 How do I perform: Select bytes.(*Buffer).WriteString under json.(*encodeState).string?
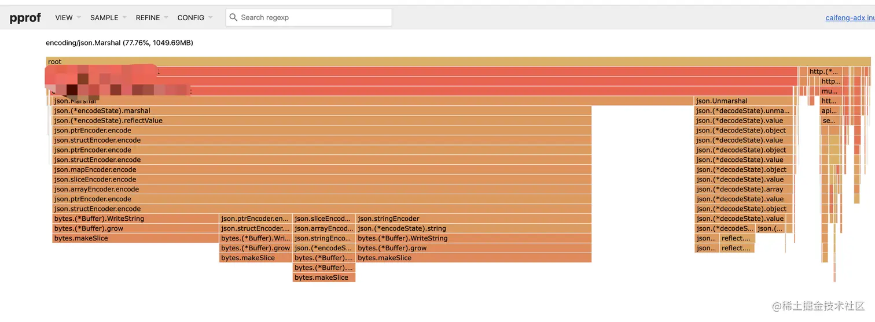point(474,239)
